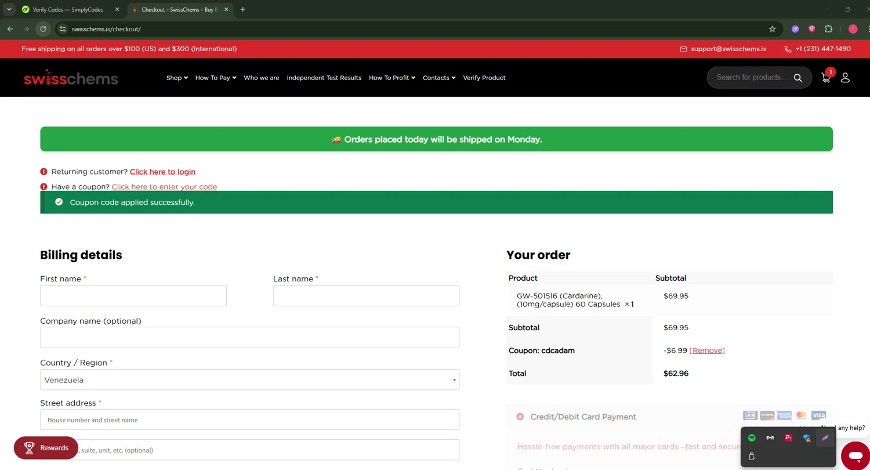Click the search magnifier icon
The image size is (870, 470).
pos(797,78)
